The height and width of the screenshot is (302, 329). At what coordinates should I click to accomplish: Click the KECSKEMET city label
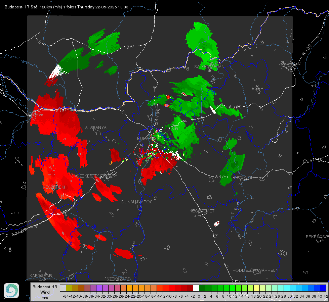(x=202, y=211)
